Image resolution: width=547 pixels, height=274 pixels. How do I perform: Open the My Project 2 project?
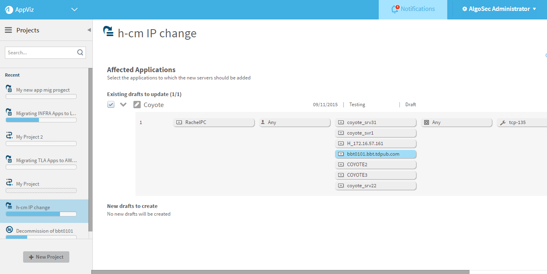[29, 137]
